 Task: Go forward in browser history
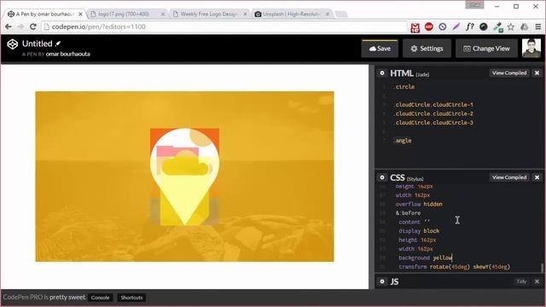click(20, 26)
